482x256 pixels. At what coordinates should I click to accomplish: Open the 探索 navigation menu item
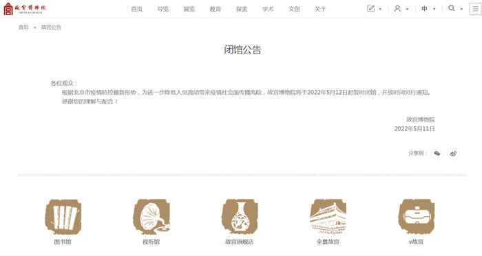point(242,9)
